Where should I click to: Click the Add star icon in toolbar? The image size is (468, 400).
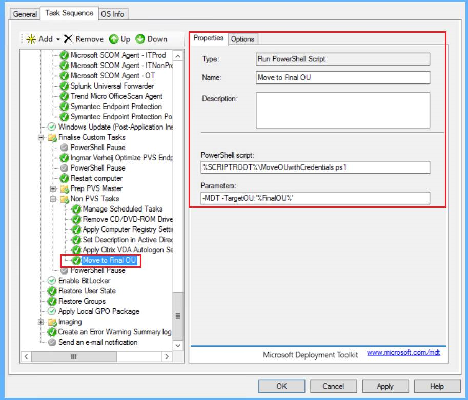(x=31, y=39)
